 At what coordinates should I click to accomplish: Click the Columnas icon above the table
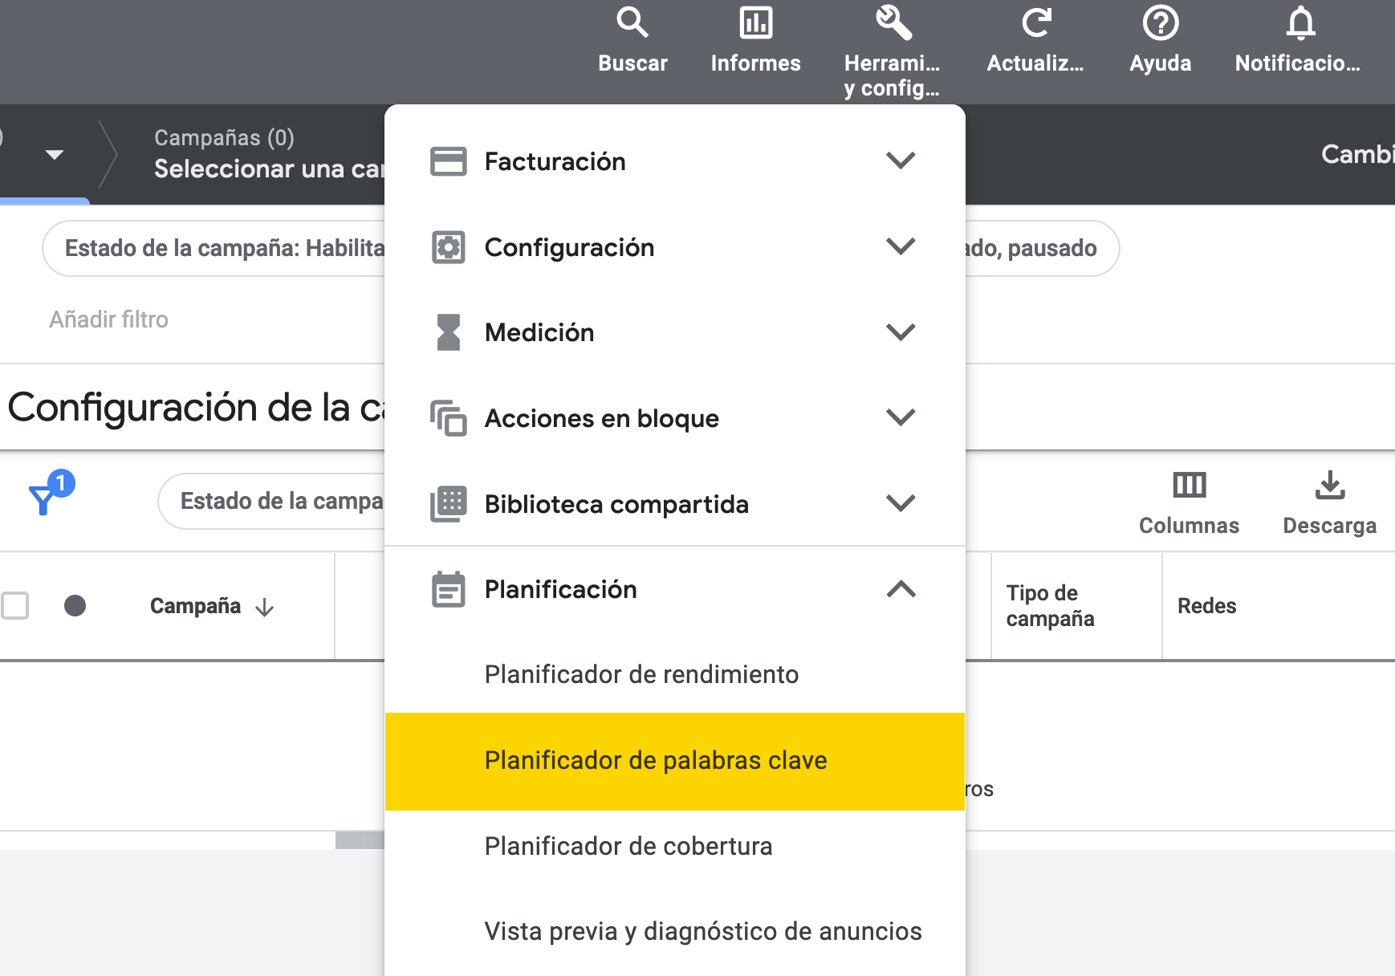point(1189,484)
